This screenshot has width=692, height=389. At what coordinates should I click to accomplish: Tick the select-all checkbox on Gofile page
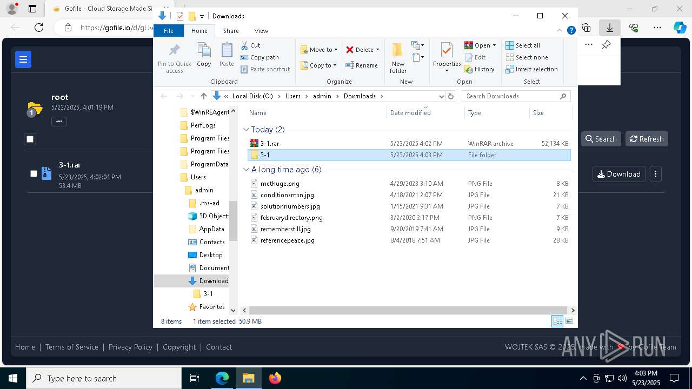click(30, 139)
